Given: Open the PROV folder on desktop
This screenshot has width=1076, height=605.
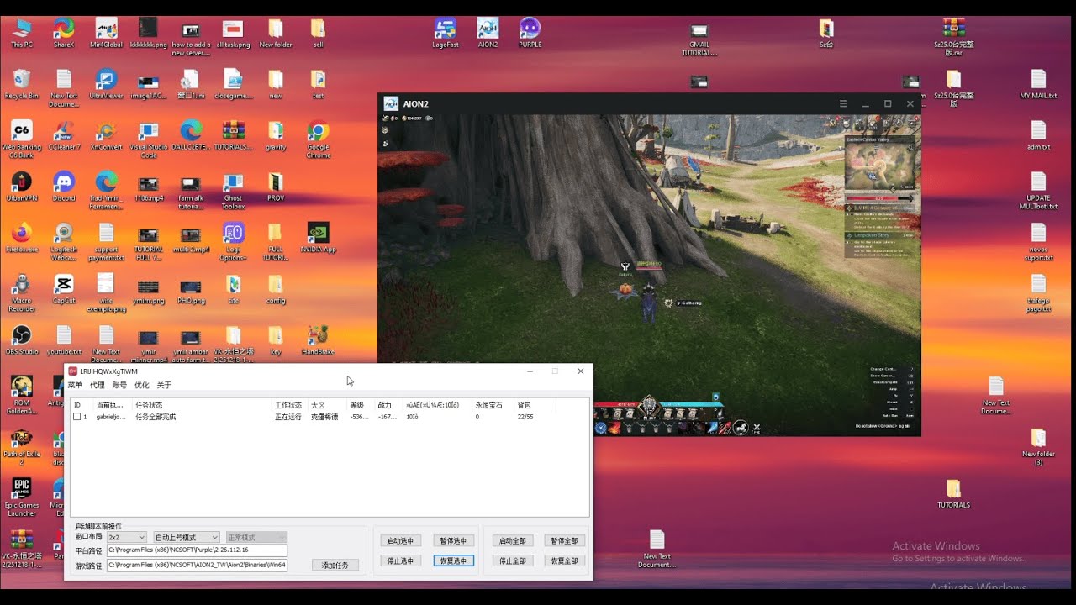Looking at the screenshot, I should coord(276,187).
